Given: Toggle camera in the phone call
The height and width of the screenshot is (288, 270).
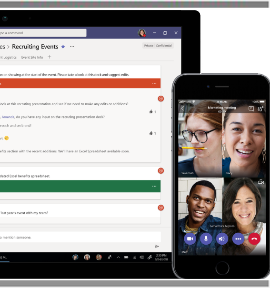Looking at the screenshot, I should tap(190, 238).
